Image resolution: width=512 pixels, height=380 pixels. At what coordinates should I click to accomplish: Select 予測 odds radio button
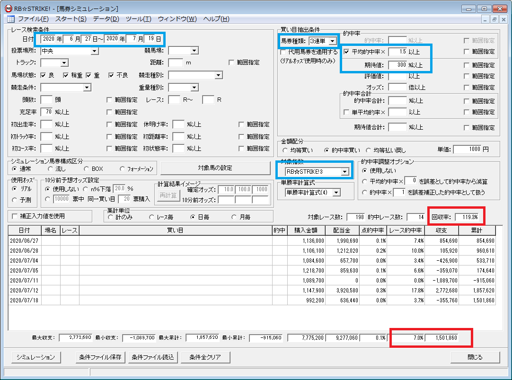(x=14, y=200)
